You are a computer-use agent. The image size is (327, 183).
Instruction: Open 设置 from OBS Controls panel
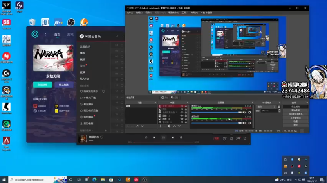[296, 122]
